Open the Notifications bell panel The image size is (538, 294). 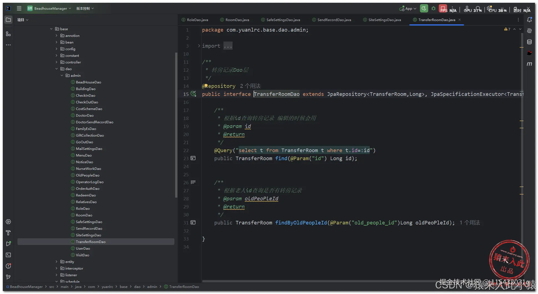pos(529,20)
